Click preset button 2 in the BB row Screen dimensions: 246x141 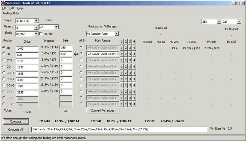point(126,48)
